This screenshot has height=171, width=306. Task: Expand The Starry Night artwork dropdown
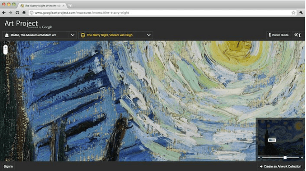(149, 35)
